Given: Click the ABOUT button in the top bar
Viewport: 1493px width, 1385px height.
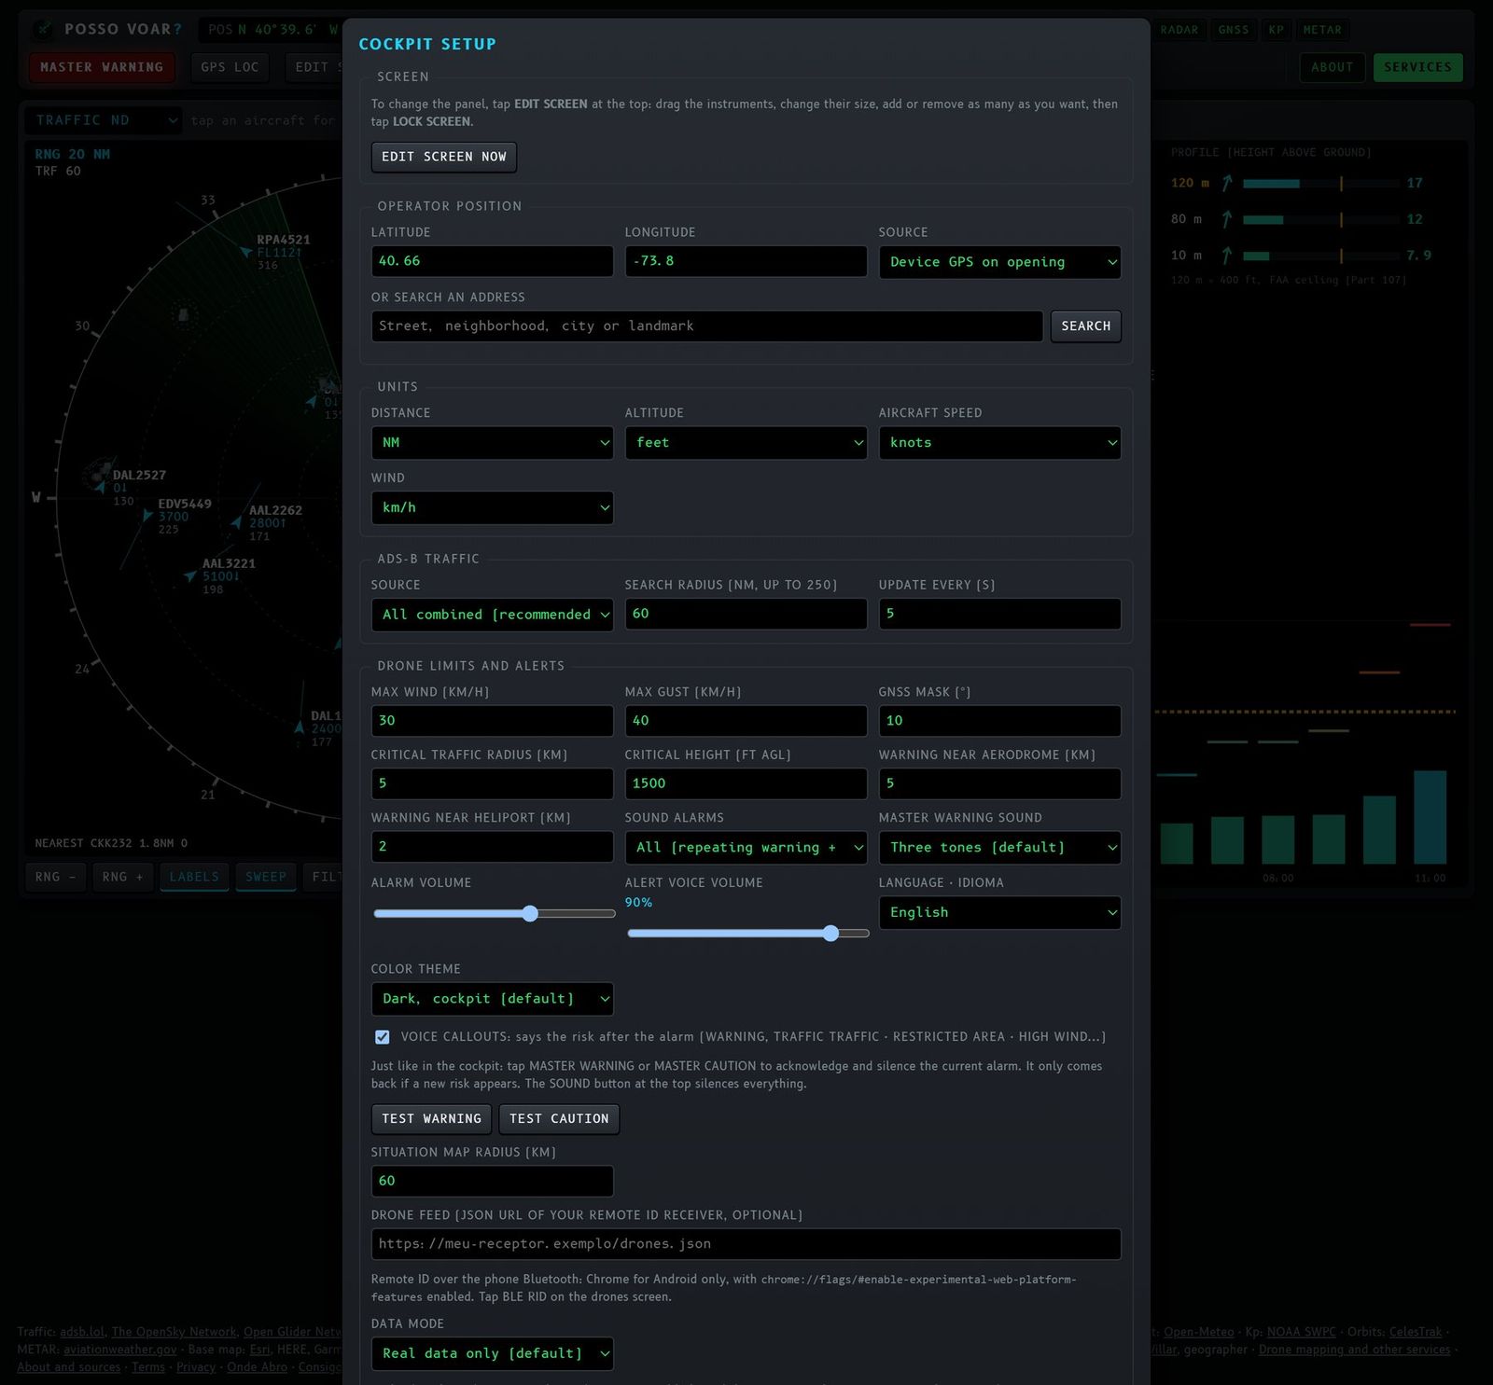Looking at the screenshot, I should pos(1332,67).
